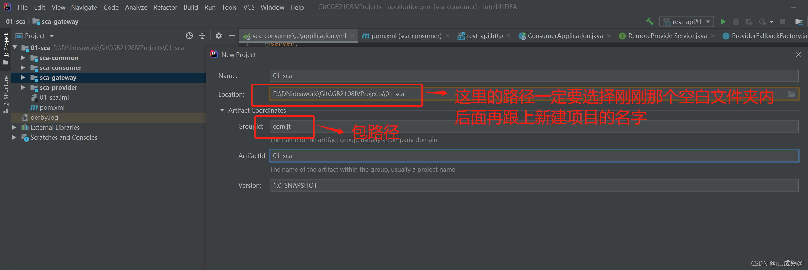The image size is (808, 270).
Task: Close the RemoteProviderService.java tab
Action: click(713, 36)
